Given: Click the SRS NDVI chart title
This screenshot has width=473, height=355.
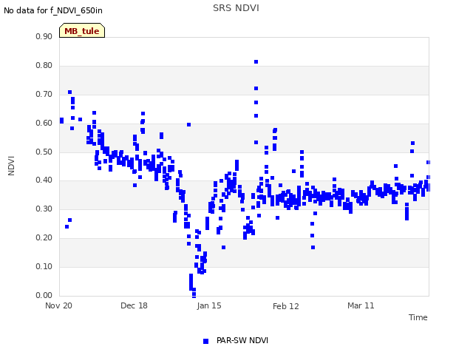Looking at the screenshot, I should click(236, 8).
